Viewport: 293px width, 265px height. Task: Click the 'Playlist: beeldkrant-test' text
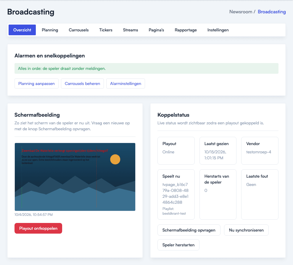click(174, 211)
